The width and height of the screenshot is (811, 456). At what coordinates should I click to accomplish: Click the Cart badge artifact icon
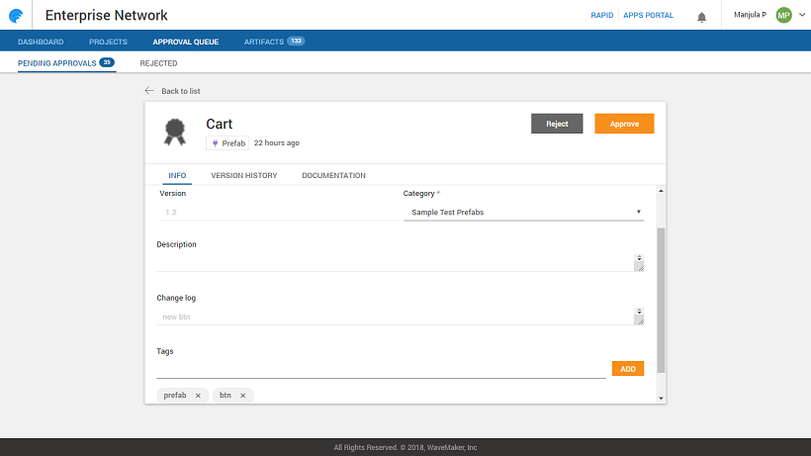pos(175,131)
